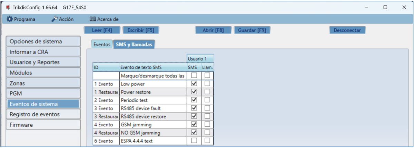Open the Zonas section

(43, 83)
